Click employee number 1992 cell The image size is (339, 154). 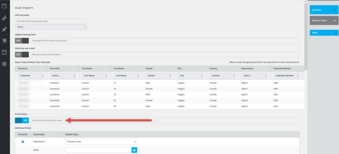pos(275,100)
